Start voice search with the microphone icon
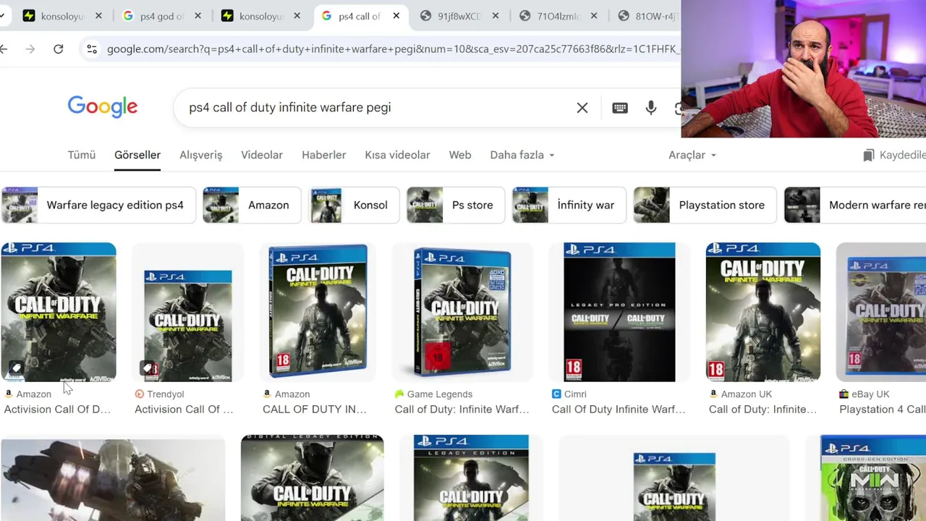 651,108
